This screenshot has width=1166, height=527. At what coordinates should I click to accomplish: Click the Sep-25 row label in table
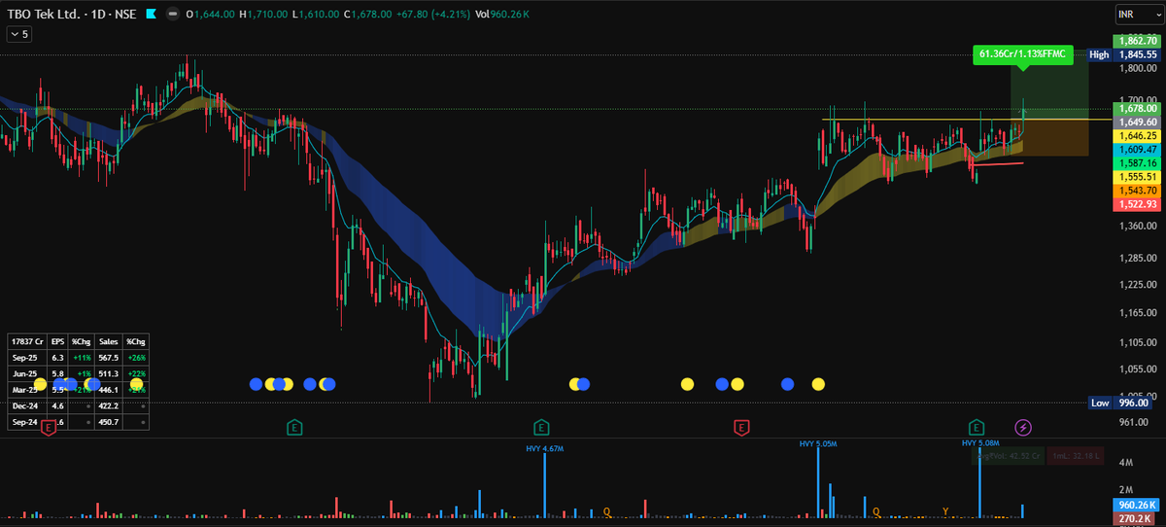point(26,357)
